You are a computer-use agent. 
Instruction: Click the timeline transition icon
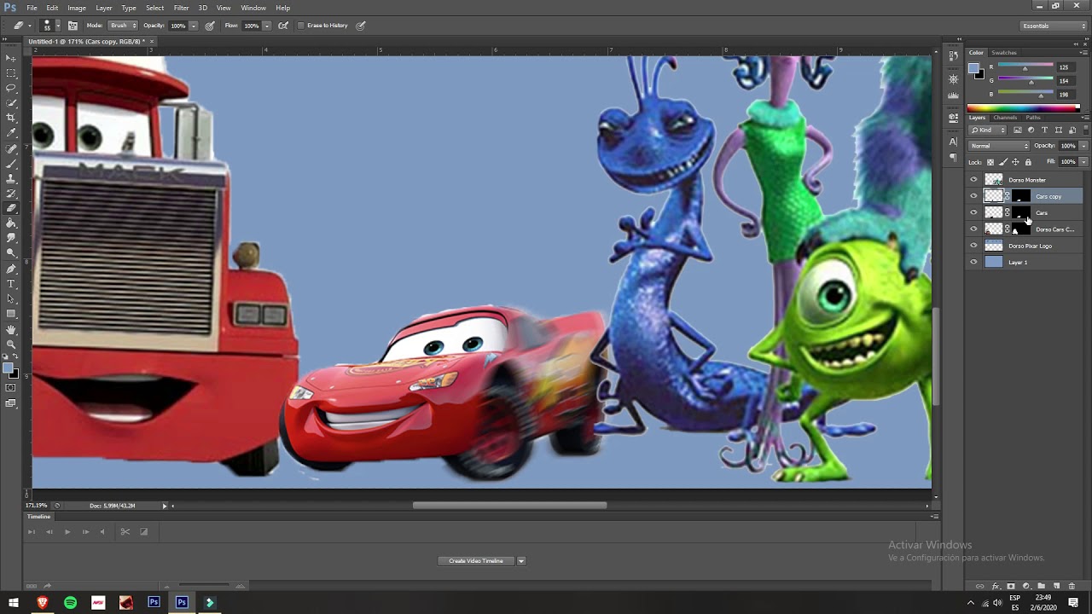[x=143, y=531]
